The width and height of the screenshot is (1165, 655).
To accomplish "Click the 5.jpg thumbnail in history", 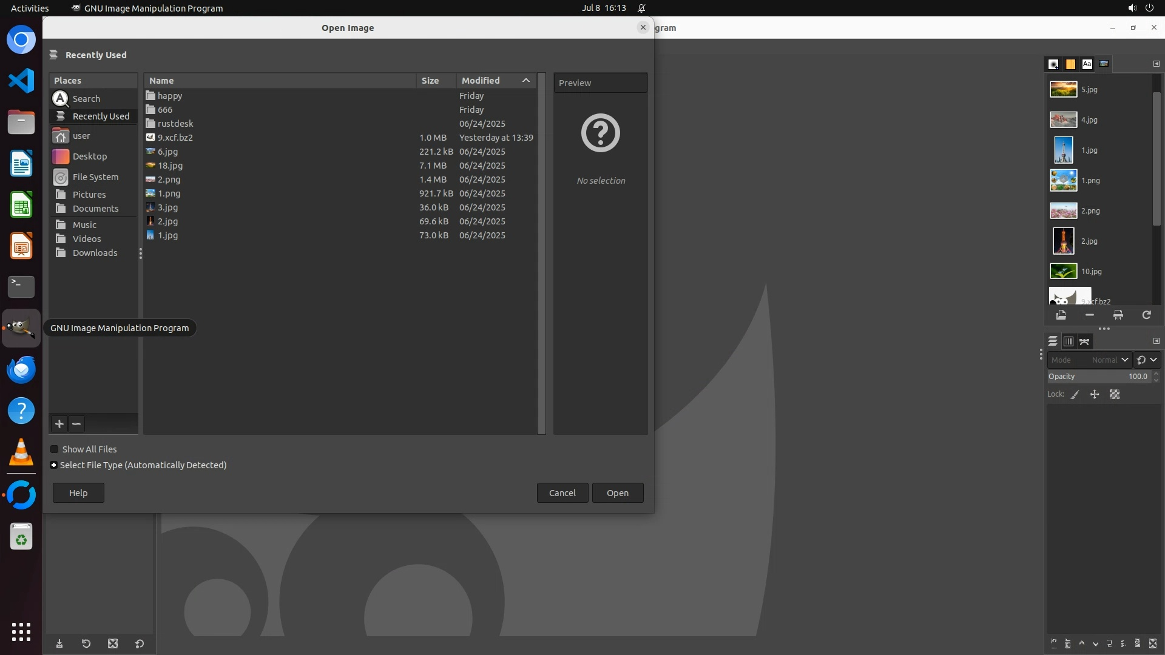I will [x=1063, y=89].
